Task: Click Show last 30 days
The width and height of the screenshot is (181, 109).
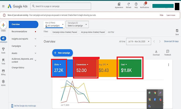Action: pos(171,41)
